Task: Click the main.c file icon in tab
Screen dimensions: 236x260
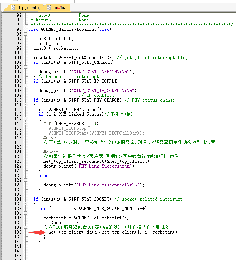Action: pyautogui.click(x=49, y=7)
